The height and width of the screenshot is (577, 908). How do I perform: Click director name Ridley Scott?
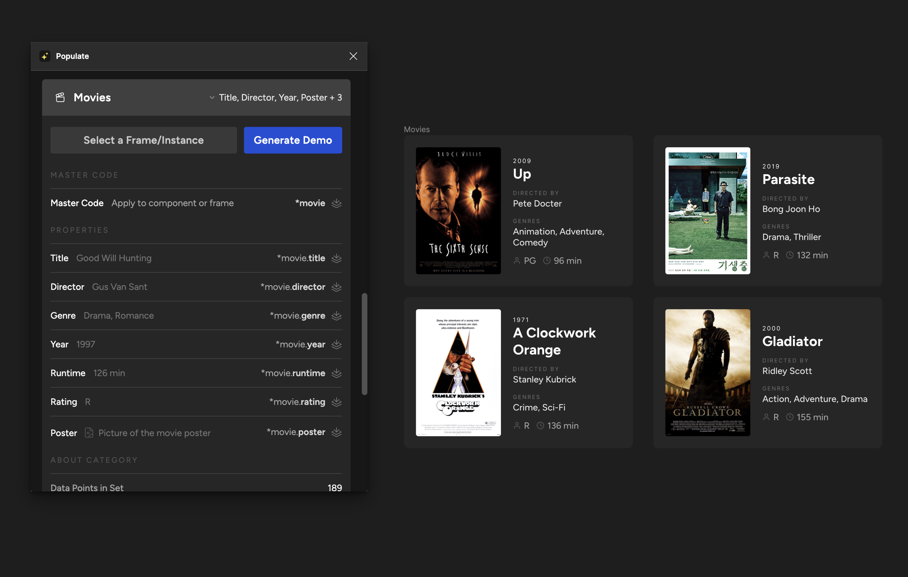(x=787, y=371)
